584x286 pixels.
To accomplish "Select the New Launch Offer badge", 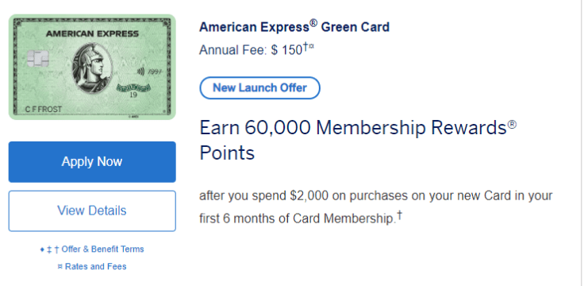I will (259, 88).
